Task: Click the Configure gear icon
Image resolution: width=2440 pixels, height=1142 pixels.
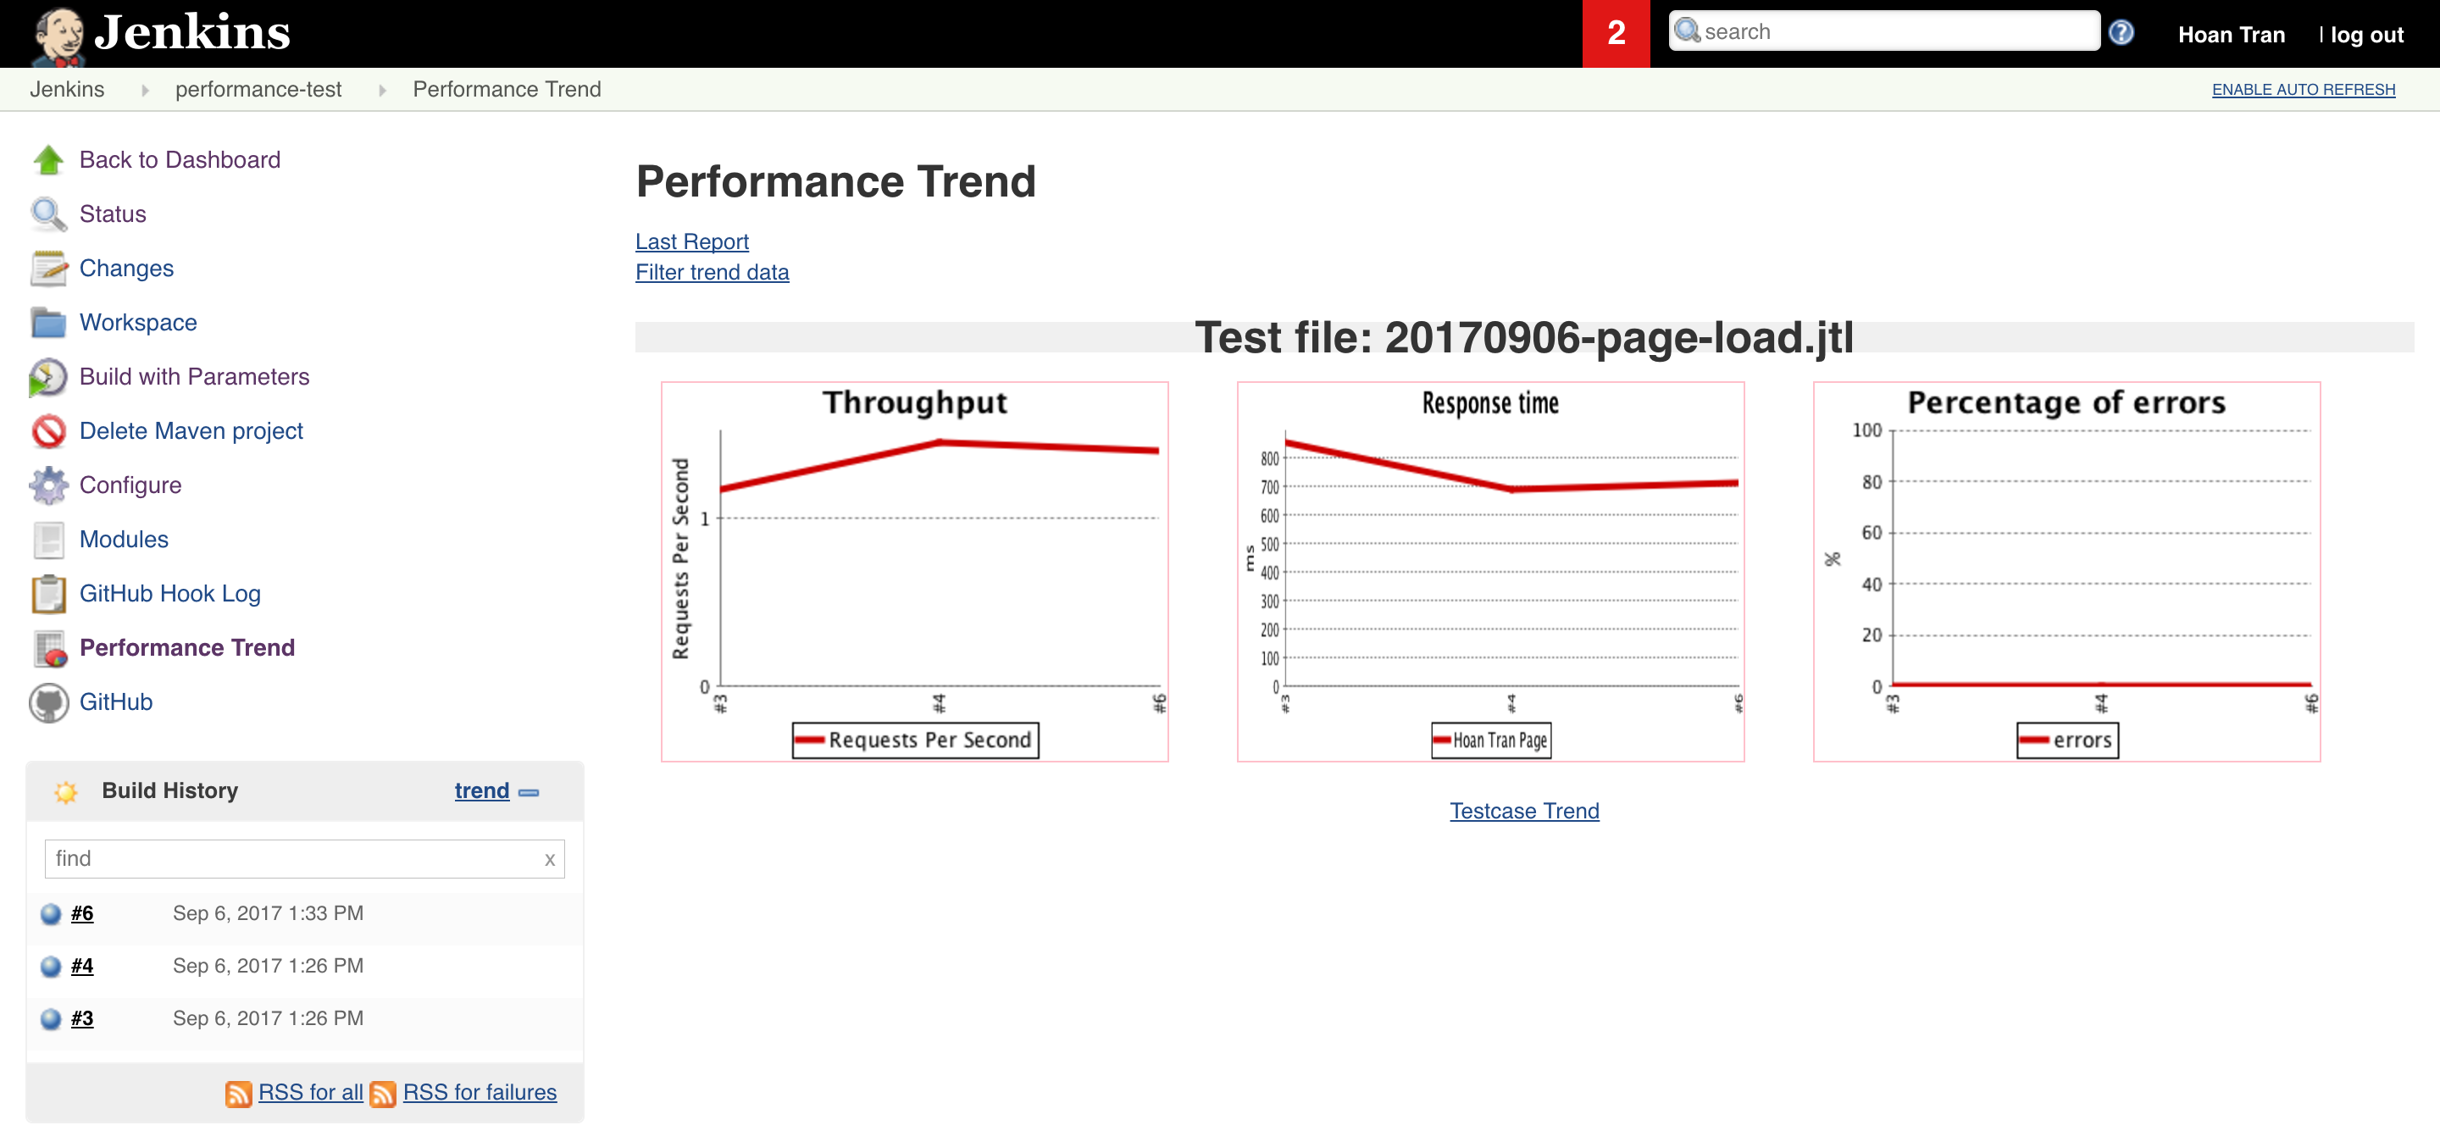Action: (x=48, y=485)
